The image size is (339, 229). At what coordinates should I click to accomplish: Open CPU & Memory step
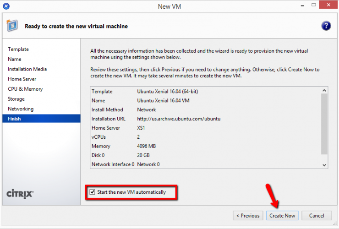pyautogui.click(x=25, y=89)
